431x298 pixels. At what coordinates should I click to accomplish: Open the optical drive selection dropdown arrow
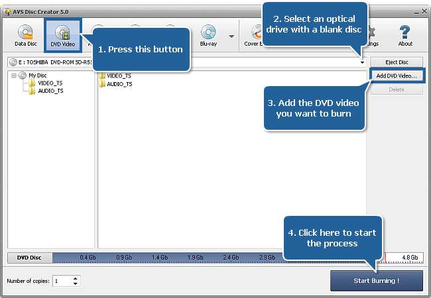pyautogui.click(x=362, y=62)
